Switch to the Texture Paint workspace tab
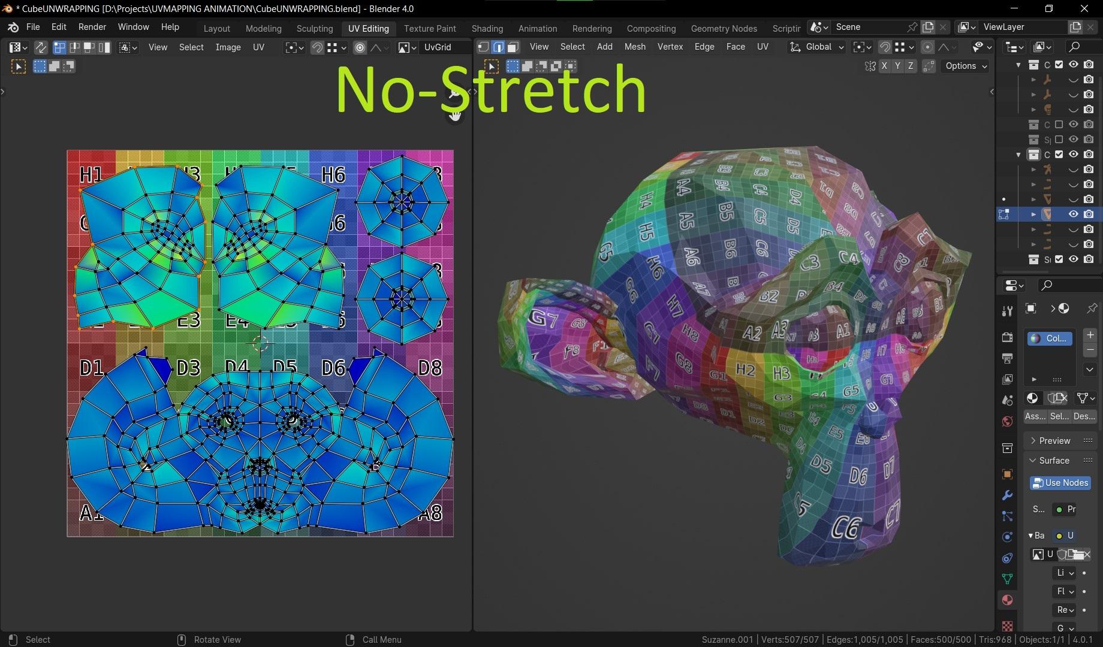Viewport: 1103px width, 647px height. point(429,28)
